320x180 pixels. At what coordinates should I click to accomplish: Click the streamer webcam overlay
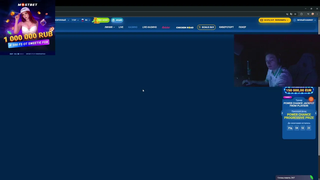[277, 60]
